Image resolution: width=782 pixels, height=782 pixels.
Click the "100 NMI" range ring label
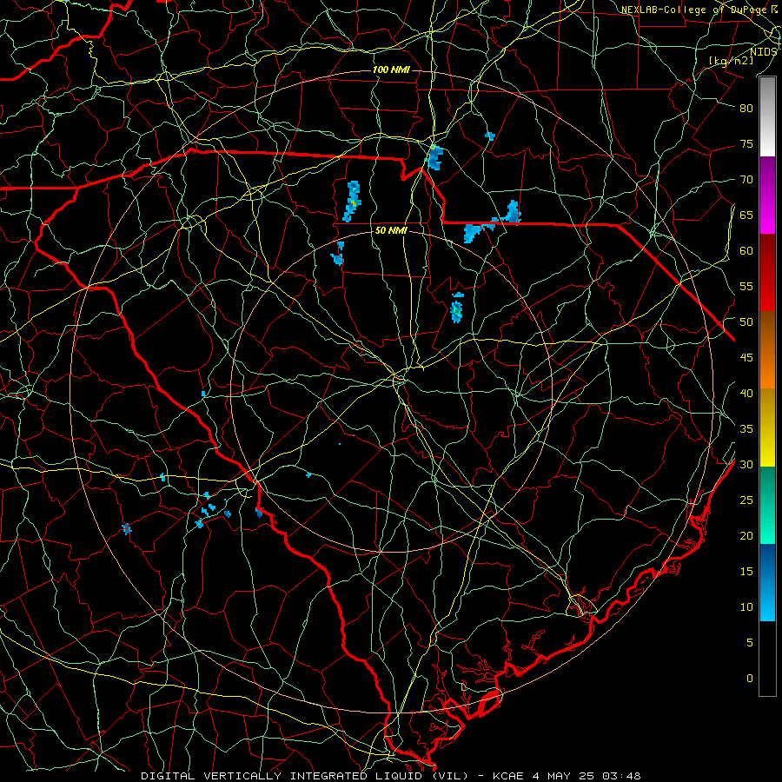[391, 70]
